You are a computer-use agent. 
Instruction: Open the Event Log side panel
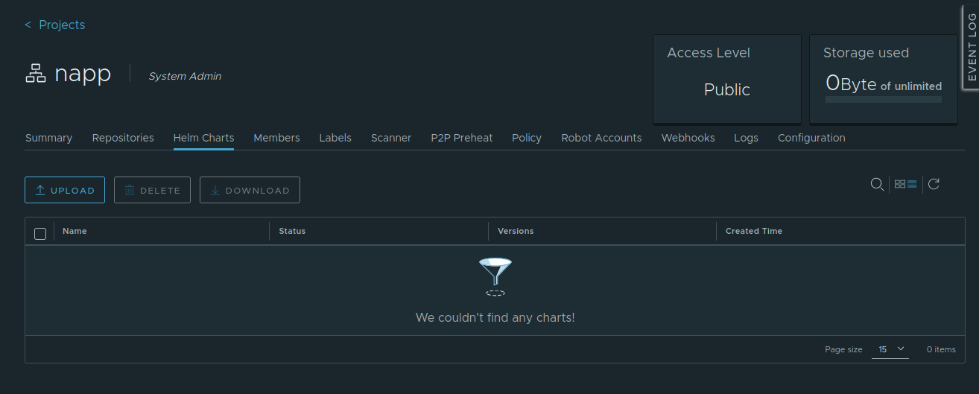click(x=971, y=46)
